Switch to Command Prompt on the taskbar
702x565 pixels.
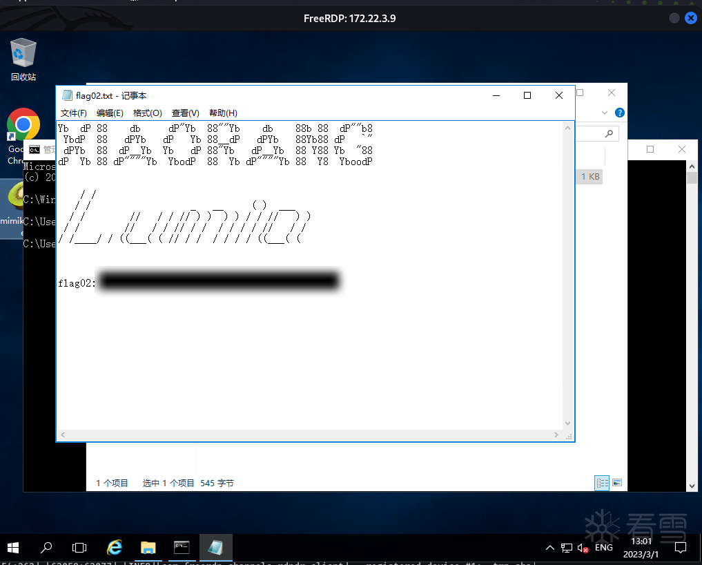coord(182,548)
